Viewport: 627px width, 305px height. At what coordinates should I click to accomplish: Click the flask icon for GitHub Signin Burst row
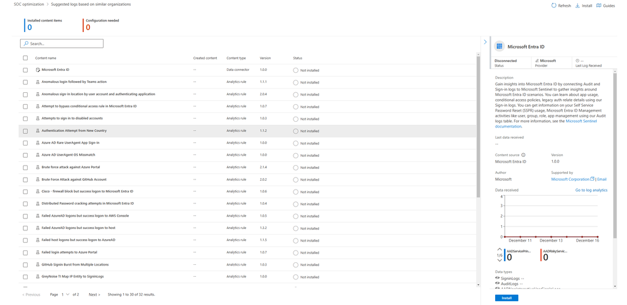click(38, 264)
